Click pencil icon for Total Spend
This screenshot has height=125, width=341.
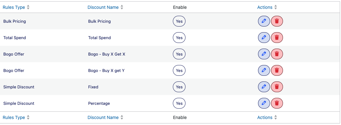pyautogui.click(x=264, y=38)
